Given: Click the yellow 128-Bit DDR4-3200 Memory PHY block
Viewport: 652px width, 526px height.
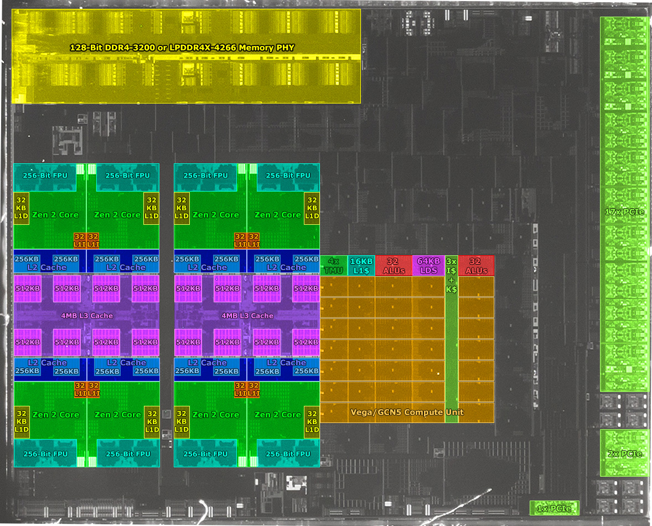Looking at the screenshot, I should 186,55.
